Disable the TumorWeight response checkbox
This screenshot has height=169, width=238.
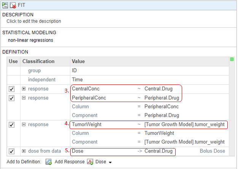point(11,125)
